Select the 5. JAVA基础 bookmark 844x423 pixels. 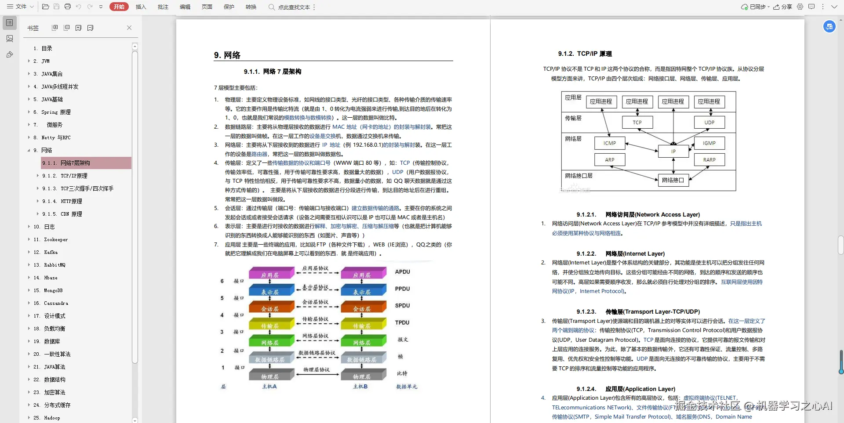(48, 99)
